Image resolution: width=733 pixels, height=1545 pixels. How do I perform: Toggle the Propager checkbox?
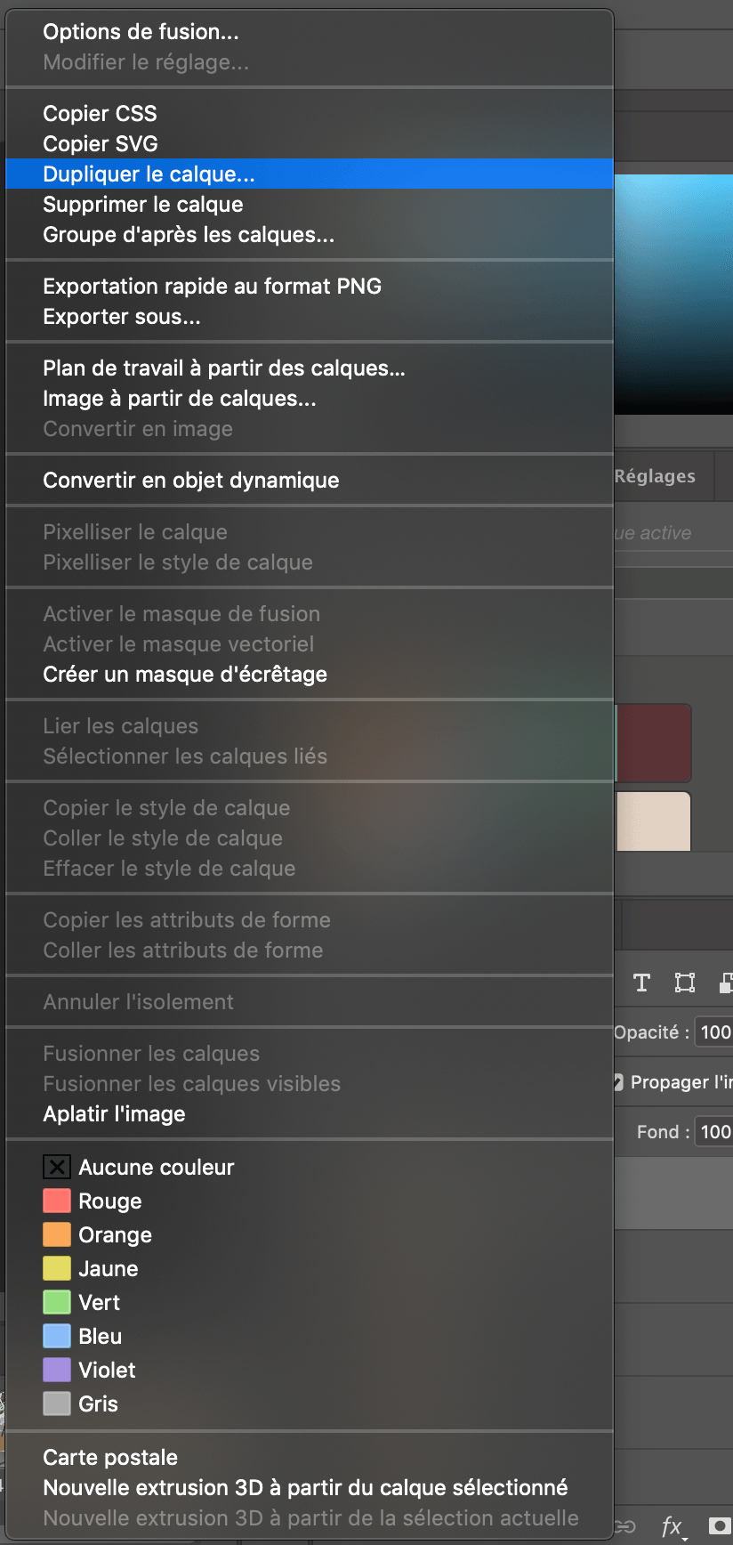point(618,1082)
